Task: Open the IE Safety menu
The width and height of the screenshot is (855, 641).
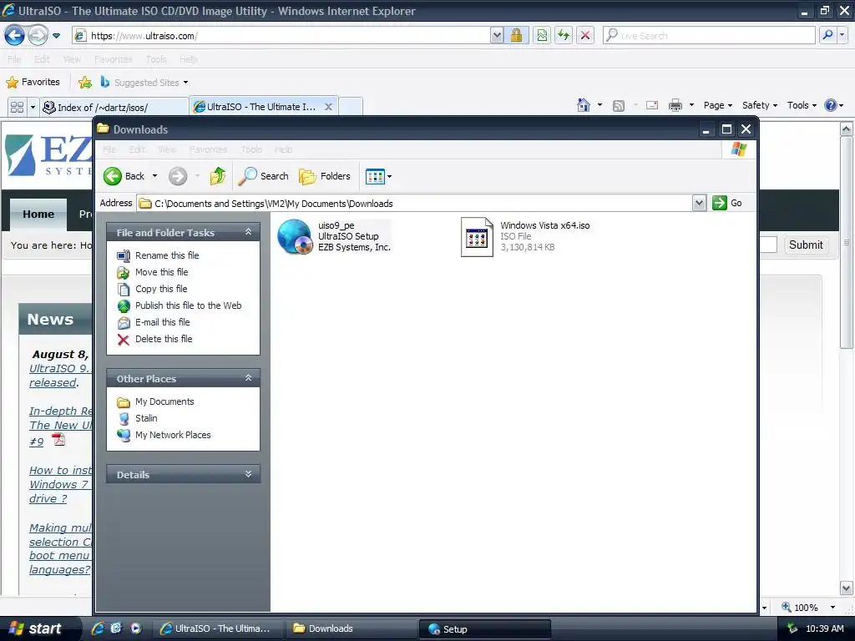Action: [760, 105]
